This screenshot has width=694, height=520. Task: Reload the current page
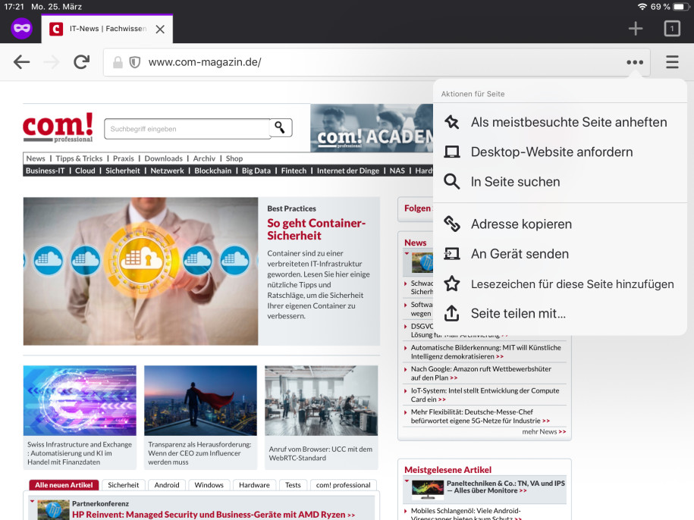click(81, 62)
